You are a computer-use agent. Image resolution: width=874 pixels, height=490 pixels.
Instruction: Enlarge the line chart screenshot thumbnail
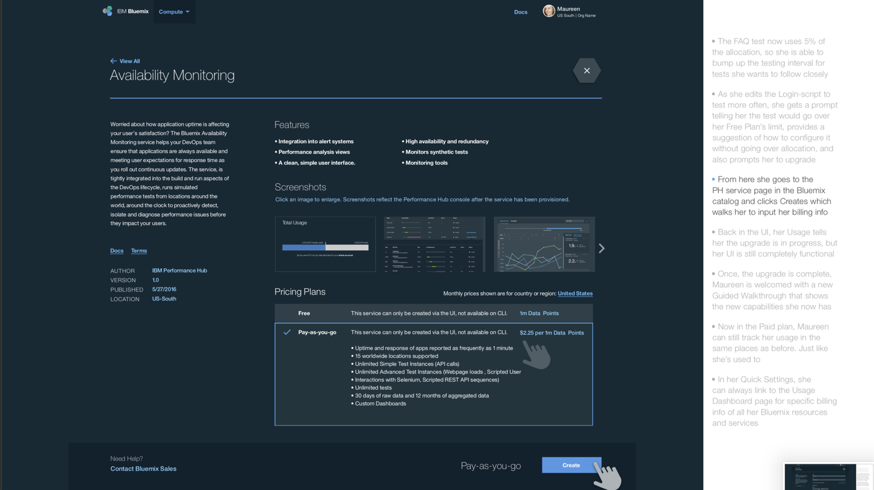point(544,244)
